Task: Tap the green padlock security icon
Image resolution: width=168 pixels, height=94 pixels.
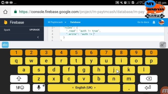Action: 15,11
